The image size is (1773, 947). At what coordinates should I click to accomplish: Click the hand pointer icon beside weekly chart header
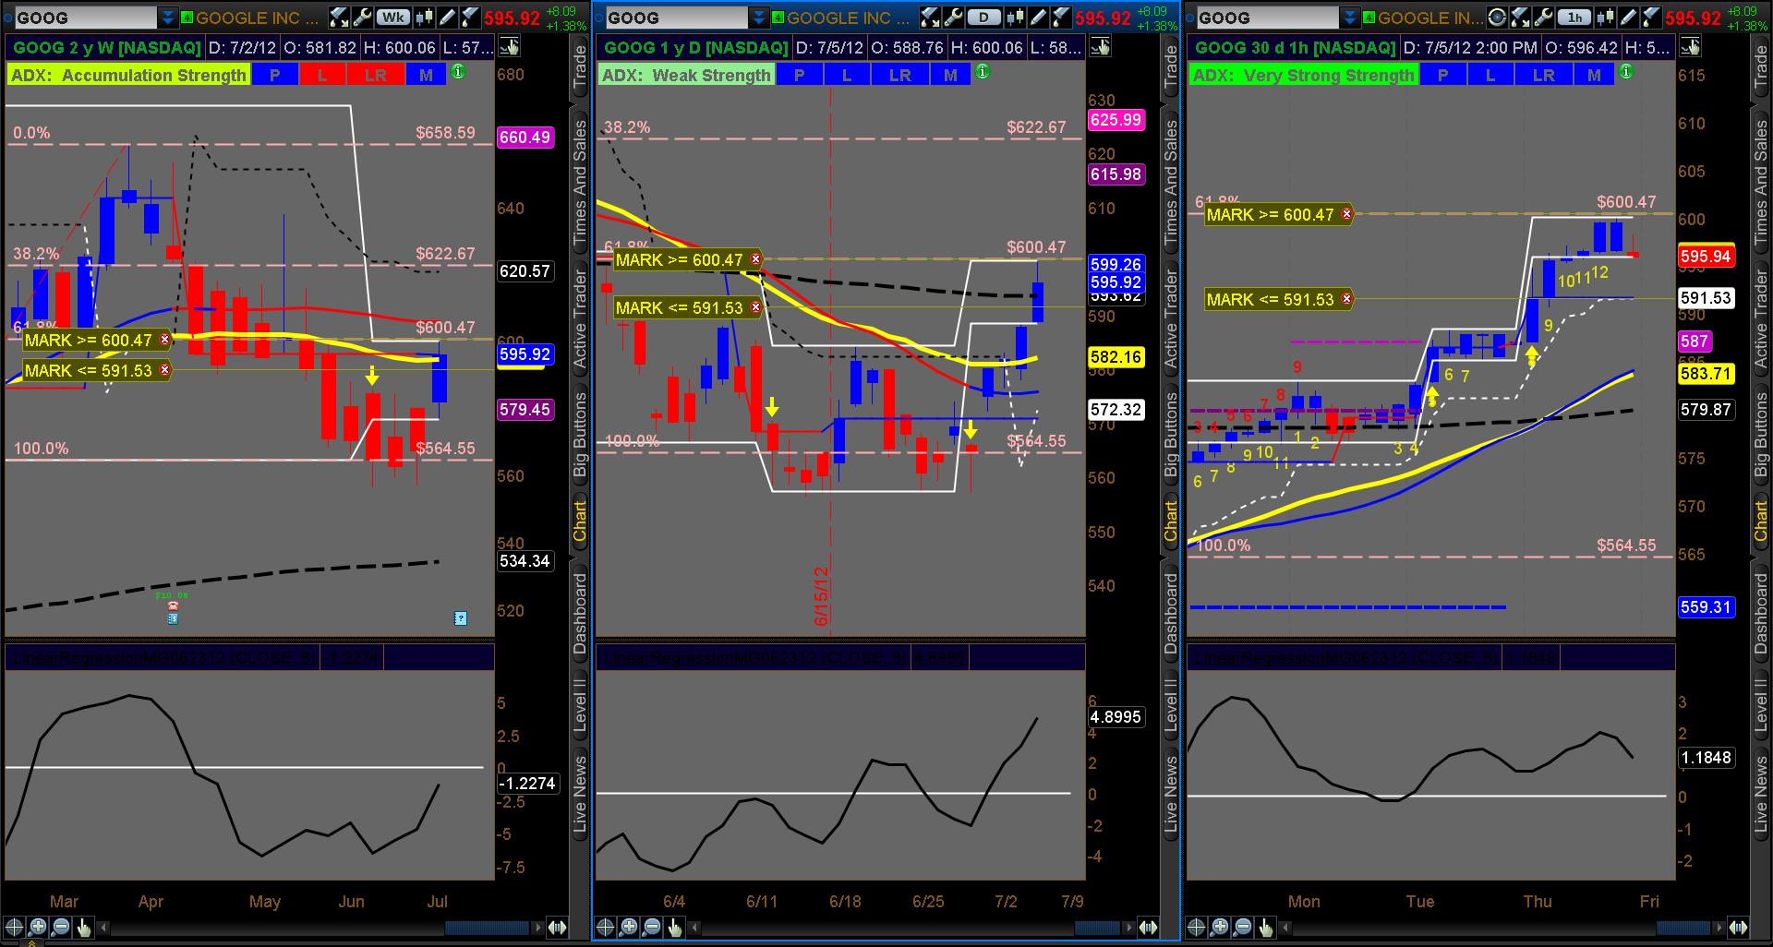(509, 47)
